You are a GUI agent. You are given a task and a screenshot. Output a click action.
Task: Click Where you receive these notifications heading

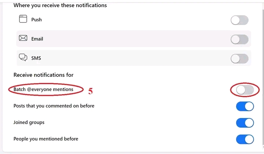(60, 6)
